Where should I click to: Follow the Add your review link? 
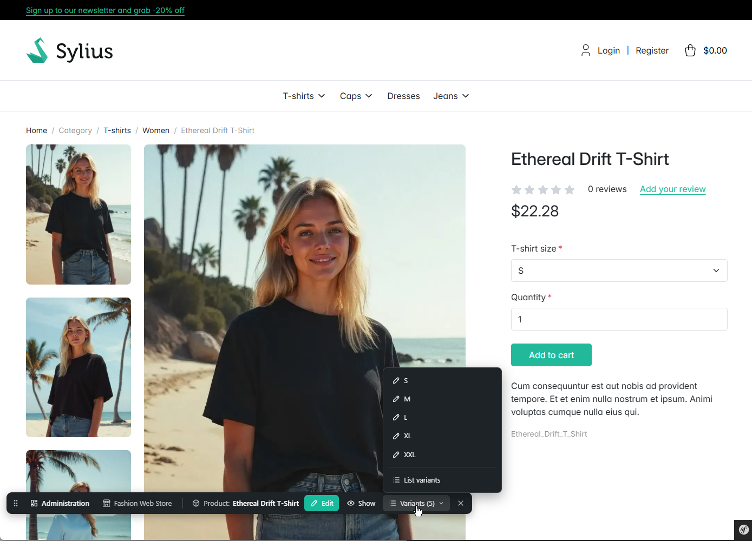pyautogui.click(x=672, y=189)
